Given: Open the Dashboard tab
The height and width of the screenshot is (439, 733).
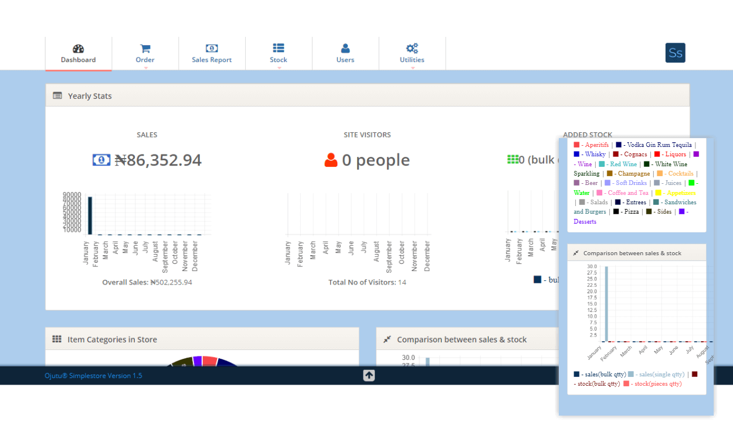Looking at the screenshot, I should click(x=79, y=54).
